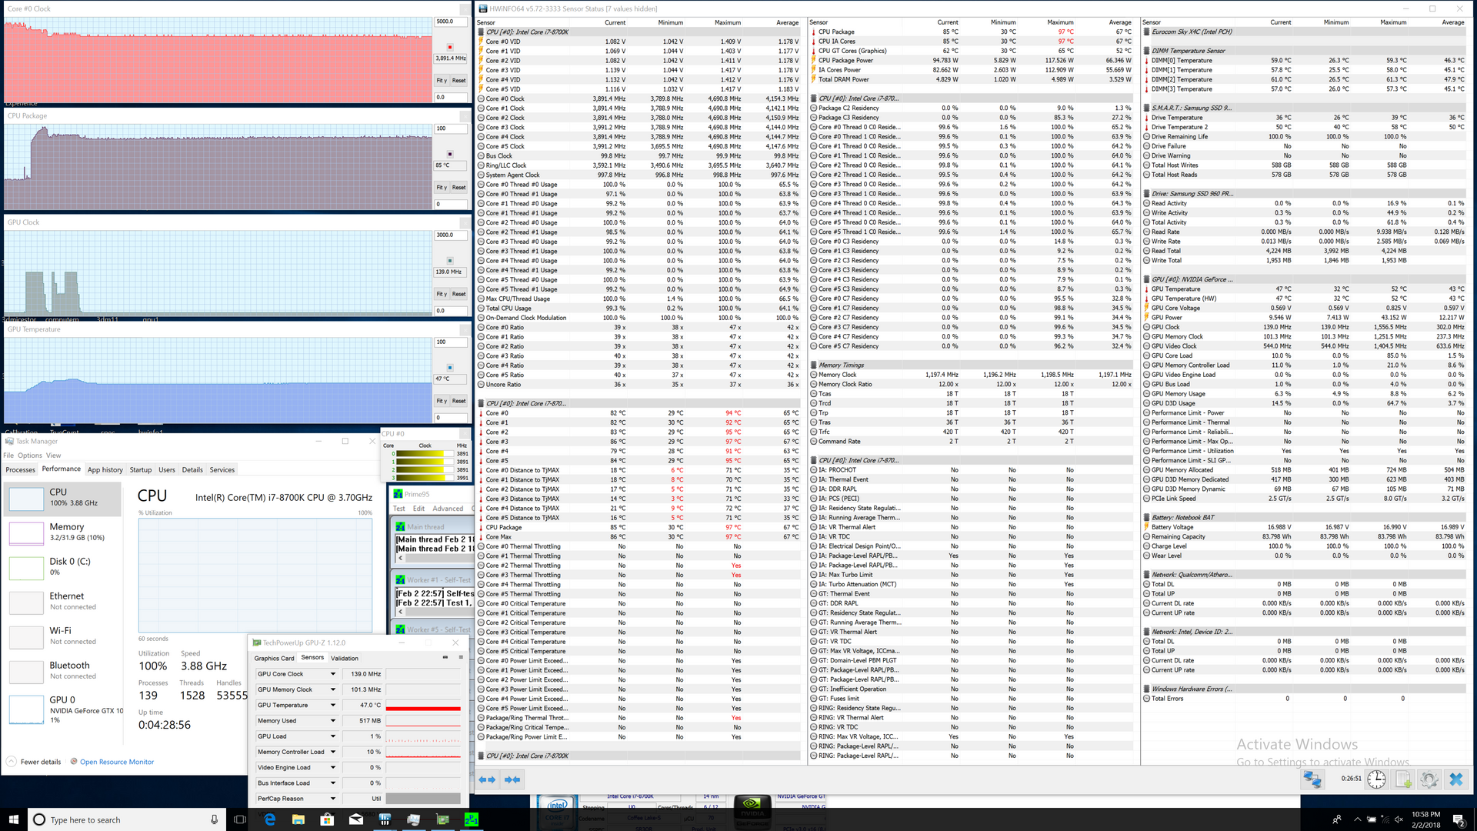Click HWiNFO collapse-left arrows button

click(488, 779)
